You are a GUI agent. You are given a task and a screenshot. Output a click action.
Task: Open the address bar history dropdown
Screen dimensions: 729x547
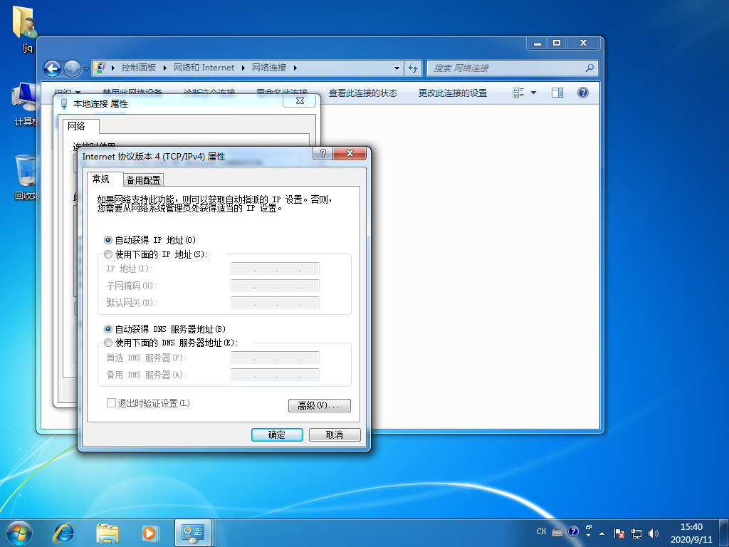point(397,68)
